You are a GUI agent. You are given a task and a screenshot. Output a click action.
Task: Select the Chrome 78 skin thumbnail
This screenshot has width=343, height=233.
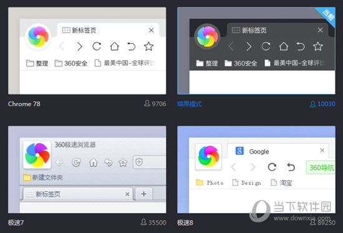coord(87,51)
